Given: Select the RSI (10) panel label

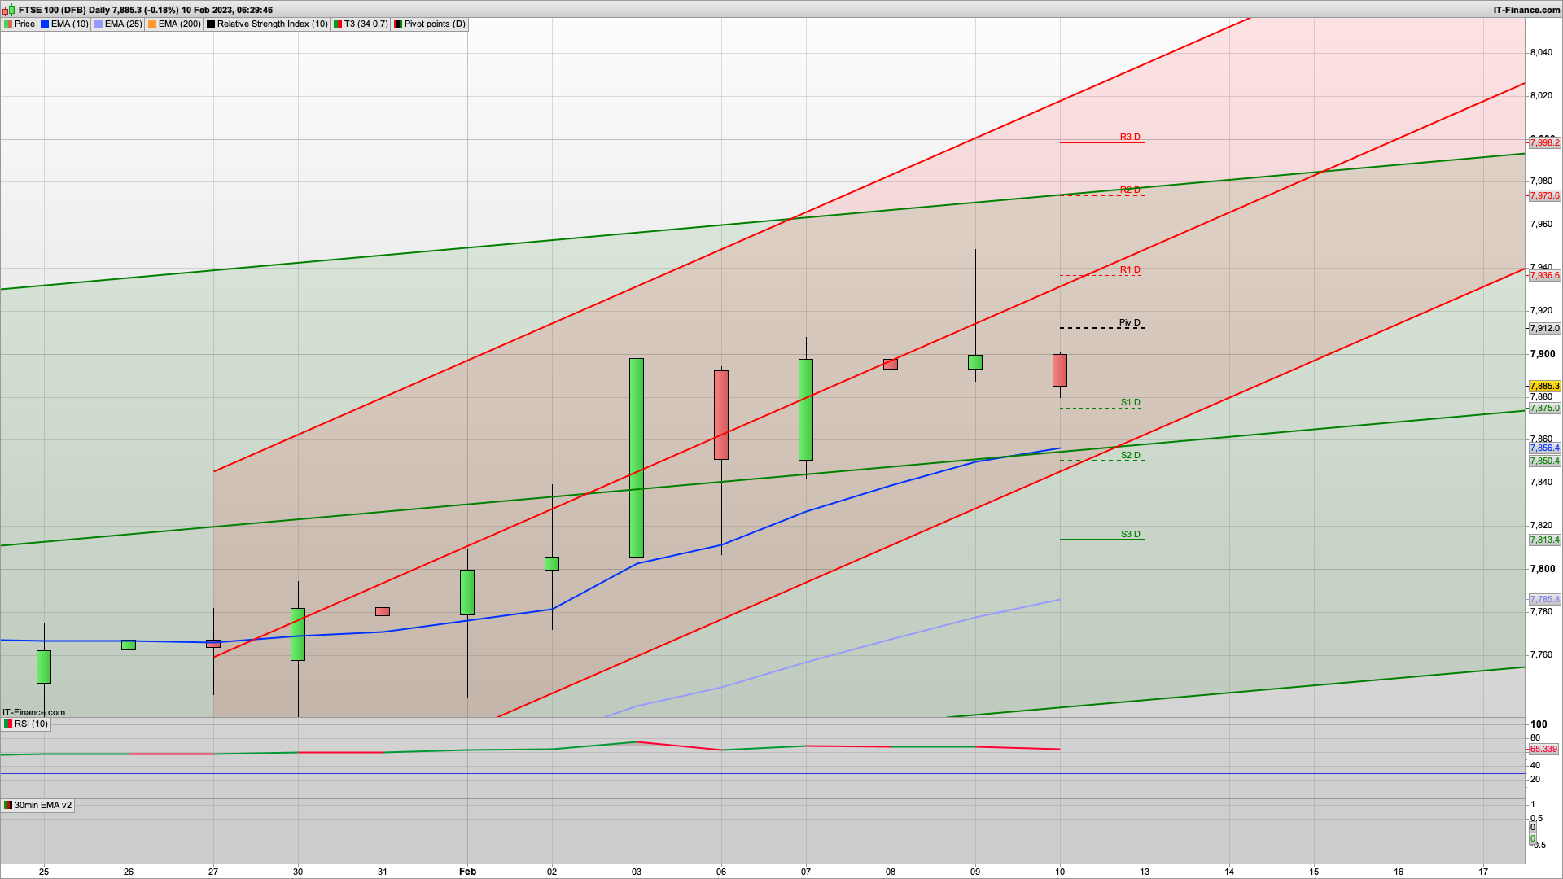Looking at the screenshot, I should (x=31, y=724).
